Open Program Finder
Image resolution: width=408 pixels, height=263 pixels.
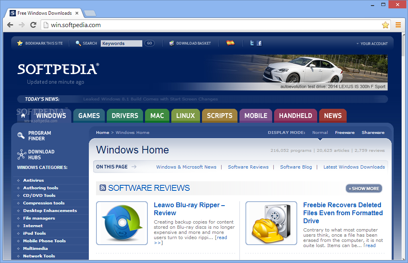click(34, 136)
